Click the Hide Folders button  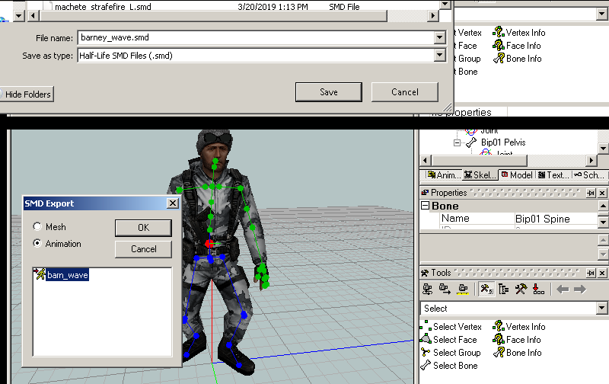tap(27, 94)
